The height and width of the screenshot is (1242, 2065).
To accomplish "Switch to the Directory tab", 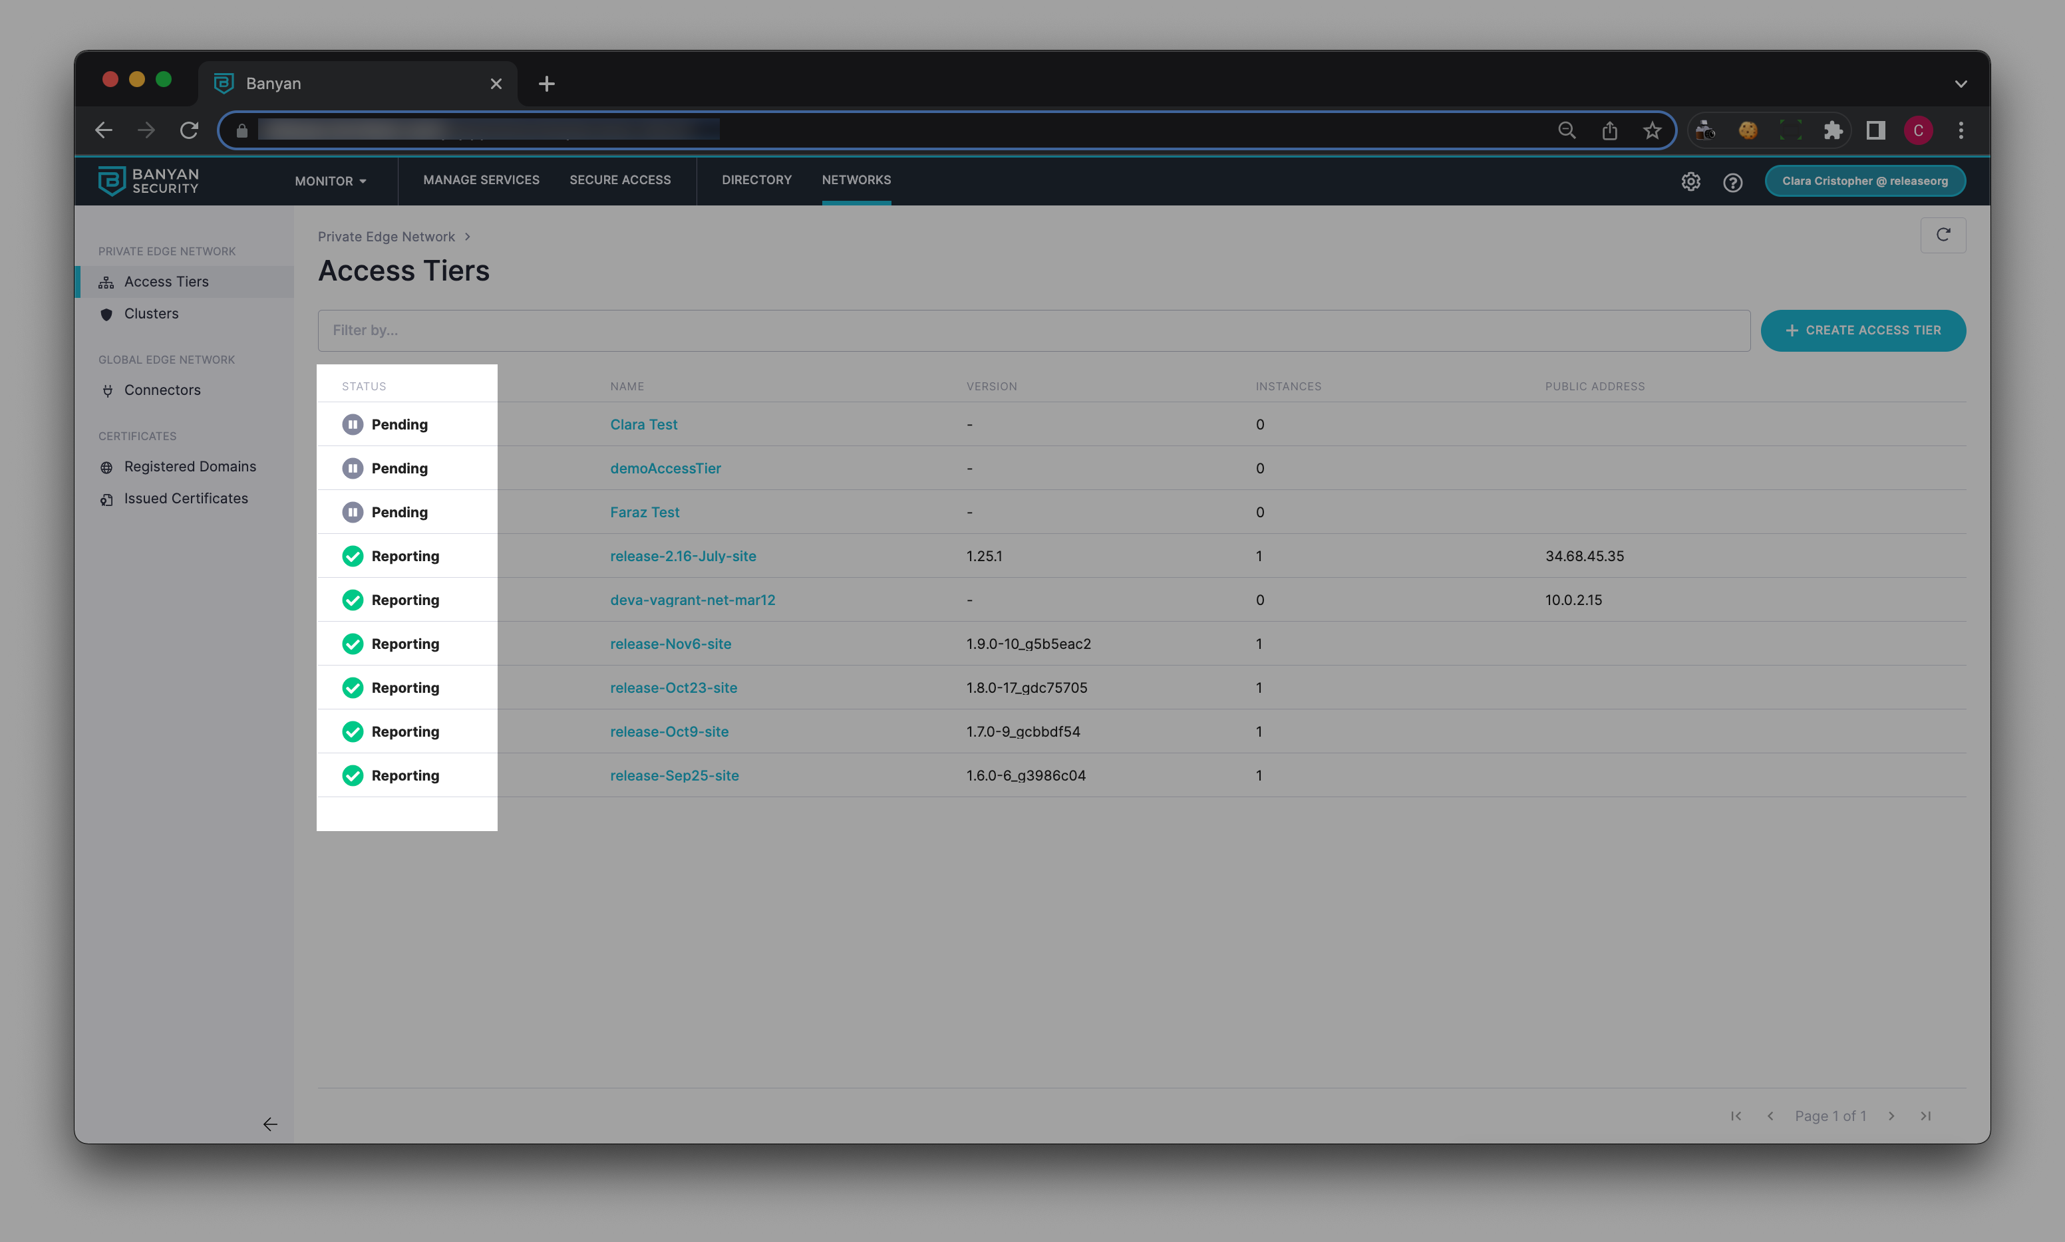I will click(756, 180).
